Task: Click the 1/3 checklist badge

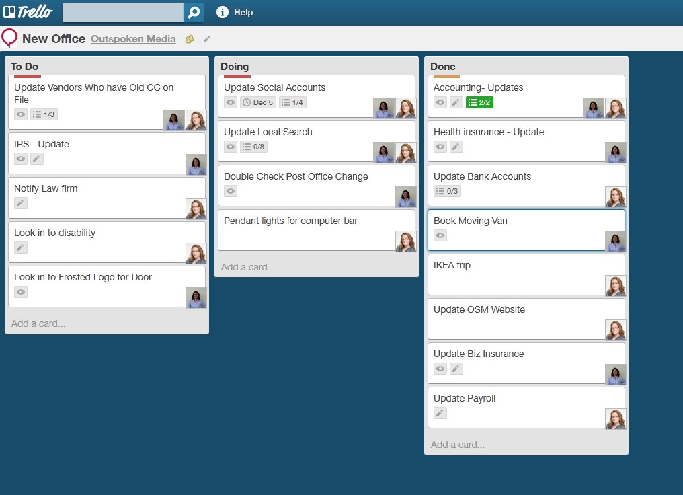Action: (44, 114)
